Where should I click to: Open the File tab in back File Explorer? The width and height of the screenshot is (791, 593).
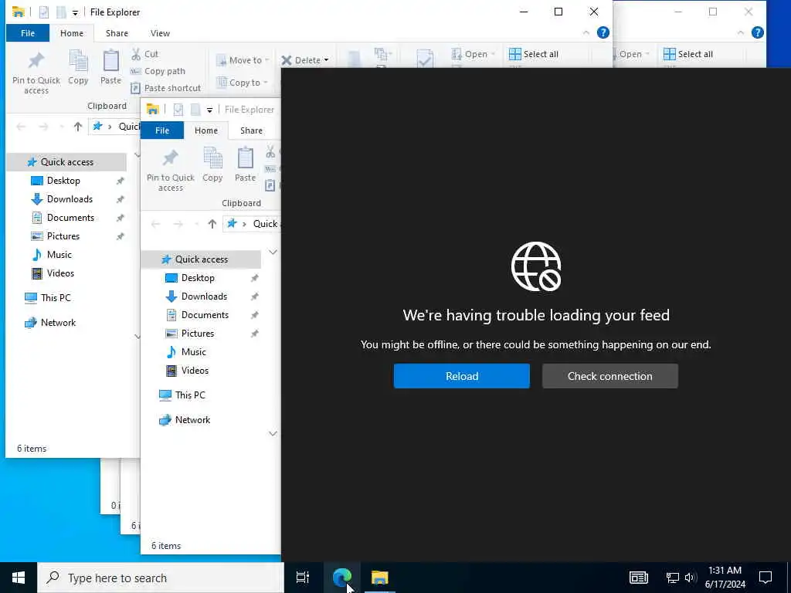(28, 33)
